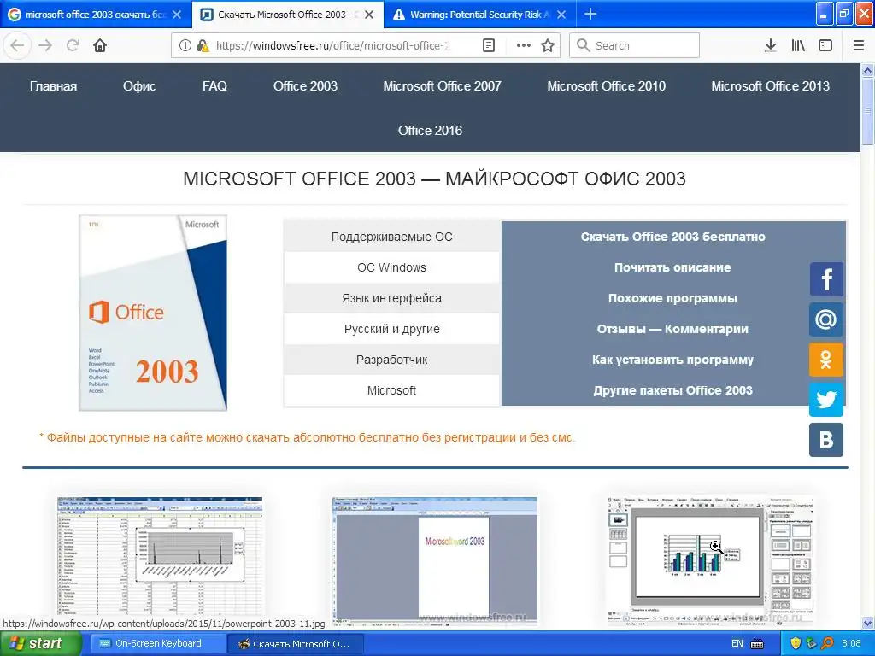Click the security shield tray icon
Screen dimensions: 875x656
(x=796, y=643)
